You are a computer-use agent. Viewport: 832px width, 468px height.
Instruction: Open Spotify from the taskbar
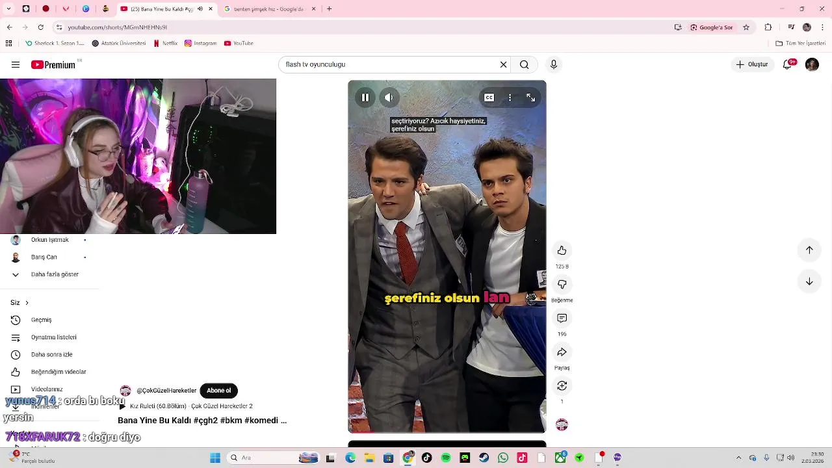click(x=446, y=458)
